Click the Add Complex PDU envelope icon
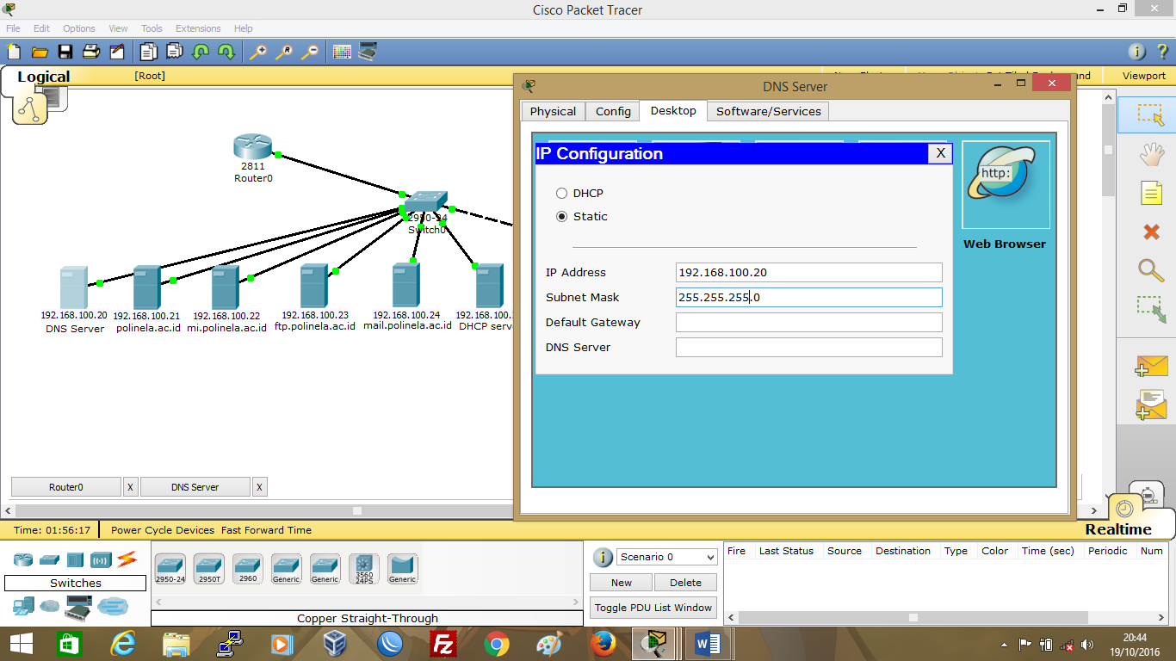The width and height of the screenshot is (1176, 661). point(1151,405)
